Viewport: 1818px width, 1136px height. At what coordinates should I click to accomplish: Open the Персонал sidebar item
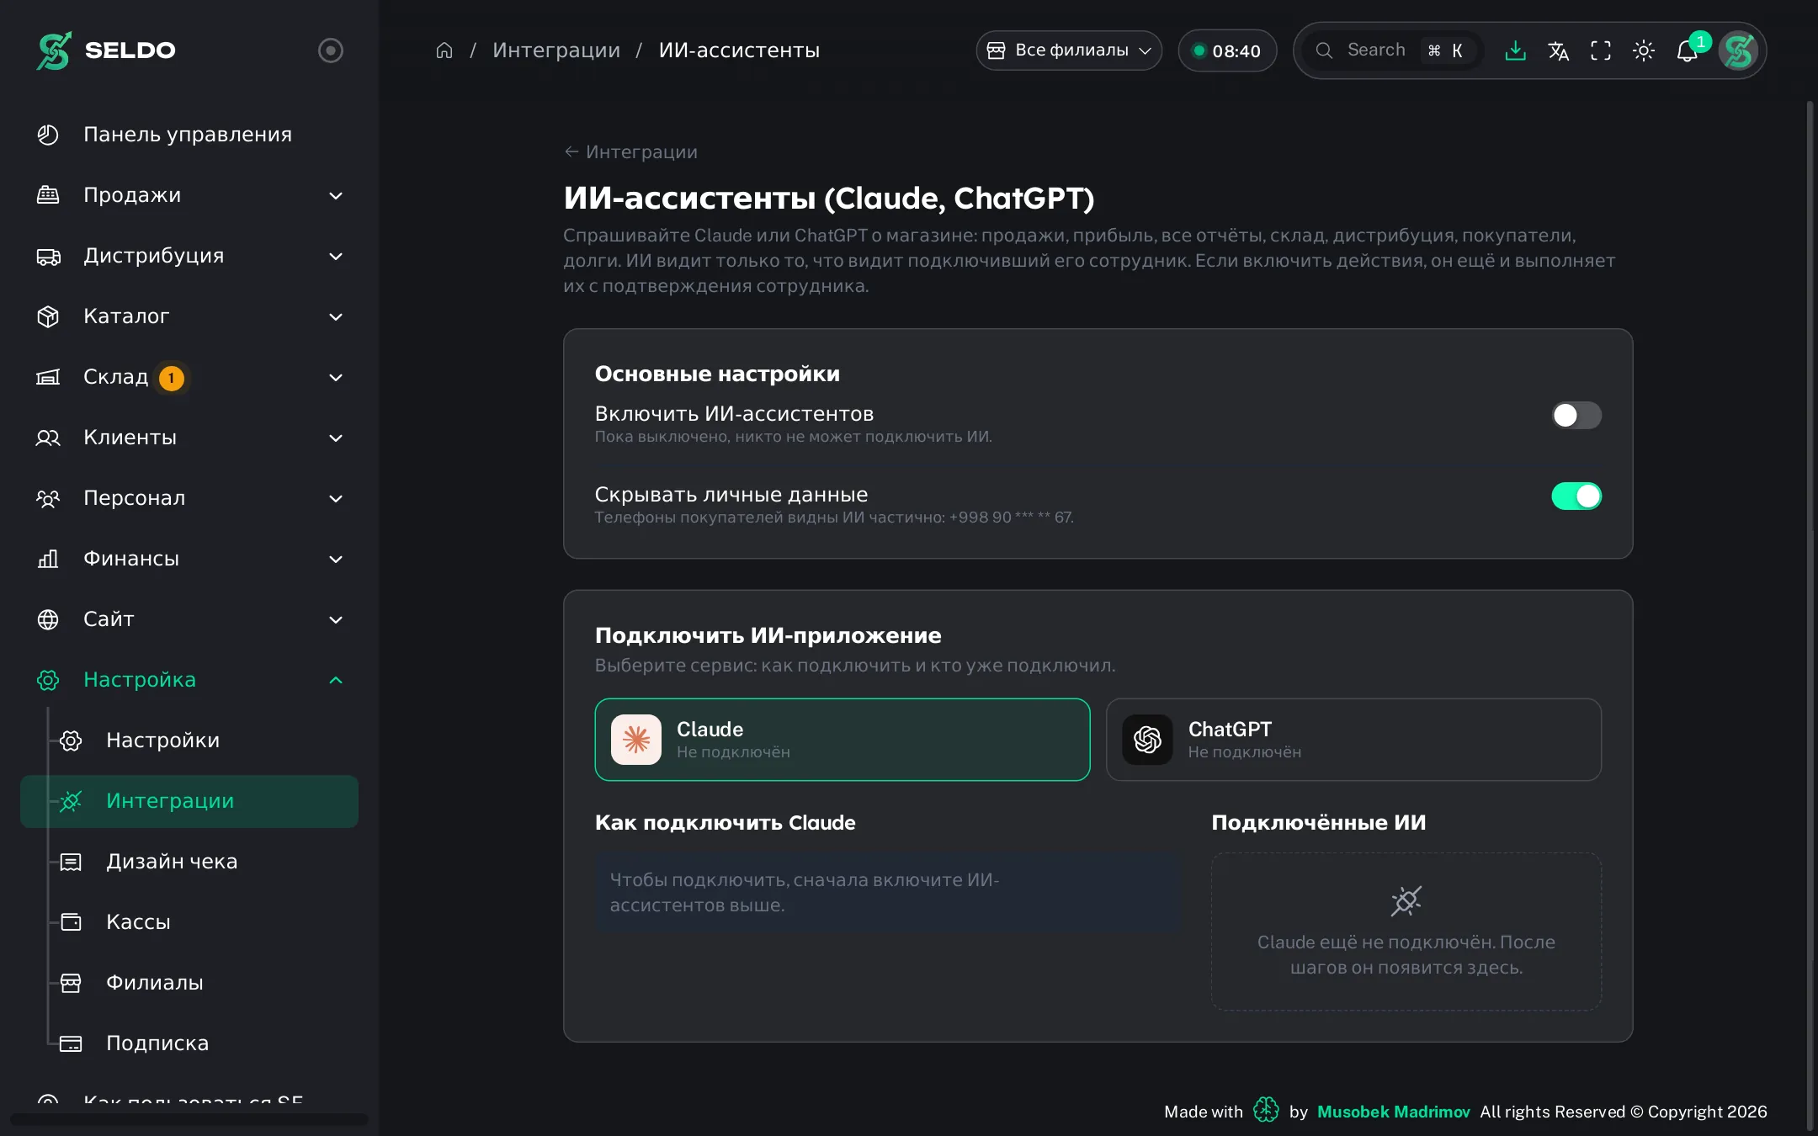[x=189, y=498]
